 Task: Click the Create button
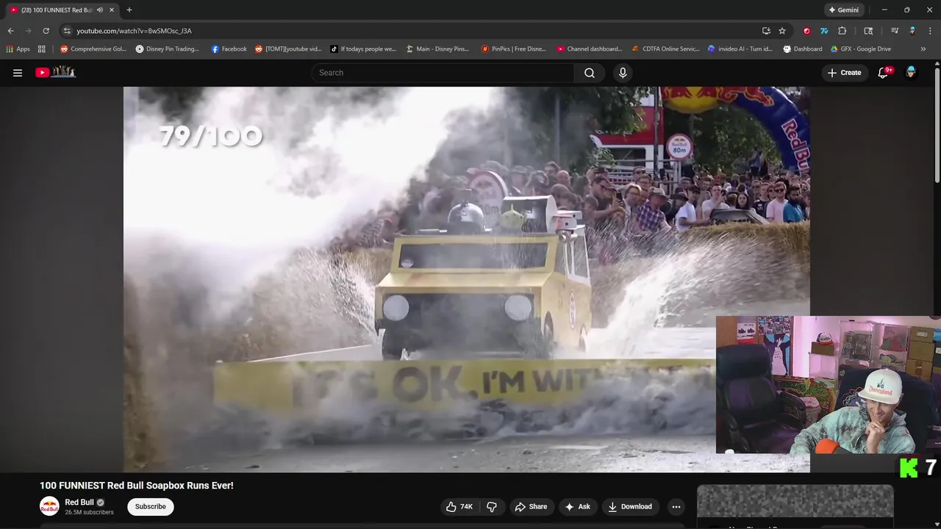844,73
